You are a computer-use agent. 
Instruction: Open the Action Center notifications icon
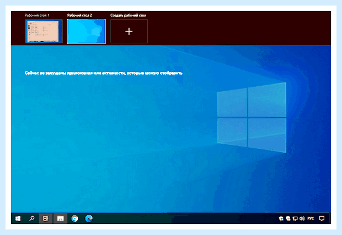pyautogui.click(x=322, y=218)
